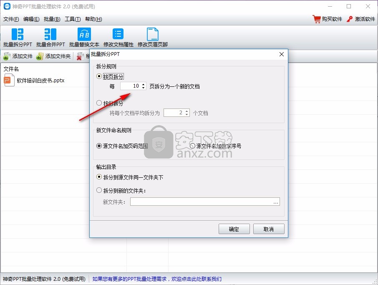Cancel dialog with 取消 button

[269, 229]
